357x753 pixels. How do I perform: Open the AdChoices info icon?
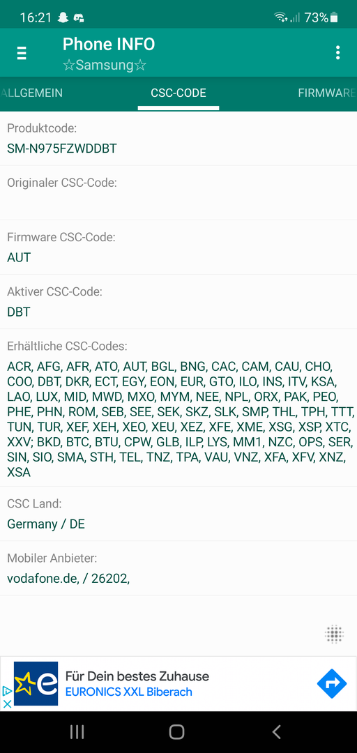point(7,691)
